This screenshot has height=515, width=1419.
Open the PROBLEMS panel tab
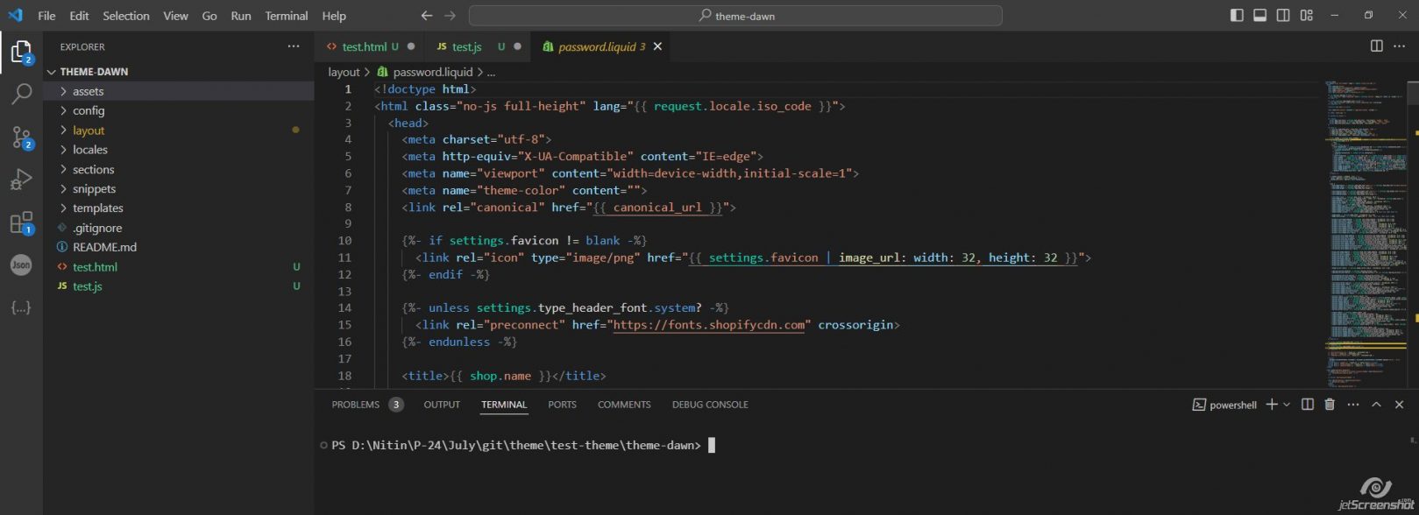(x=355, y=405)
